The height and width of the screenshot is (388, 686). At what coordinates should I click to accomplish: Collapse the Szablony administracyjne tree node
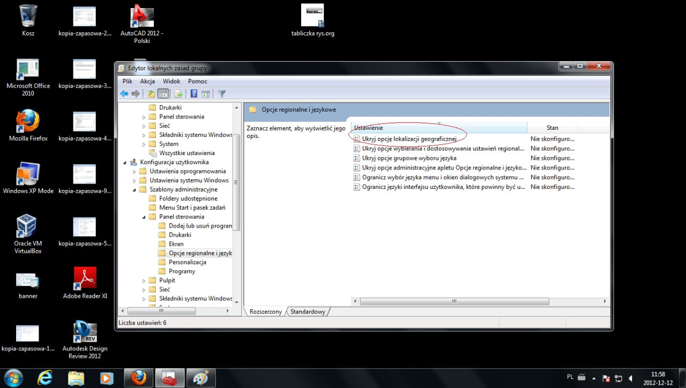135,189
